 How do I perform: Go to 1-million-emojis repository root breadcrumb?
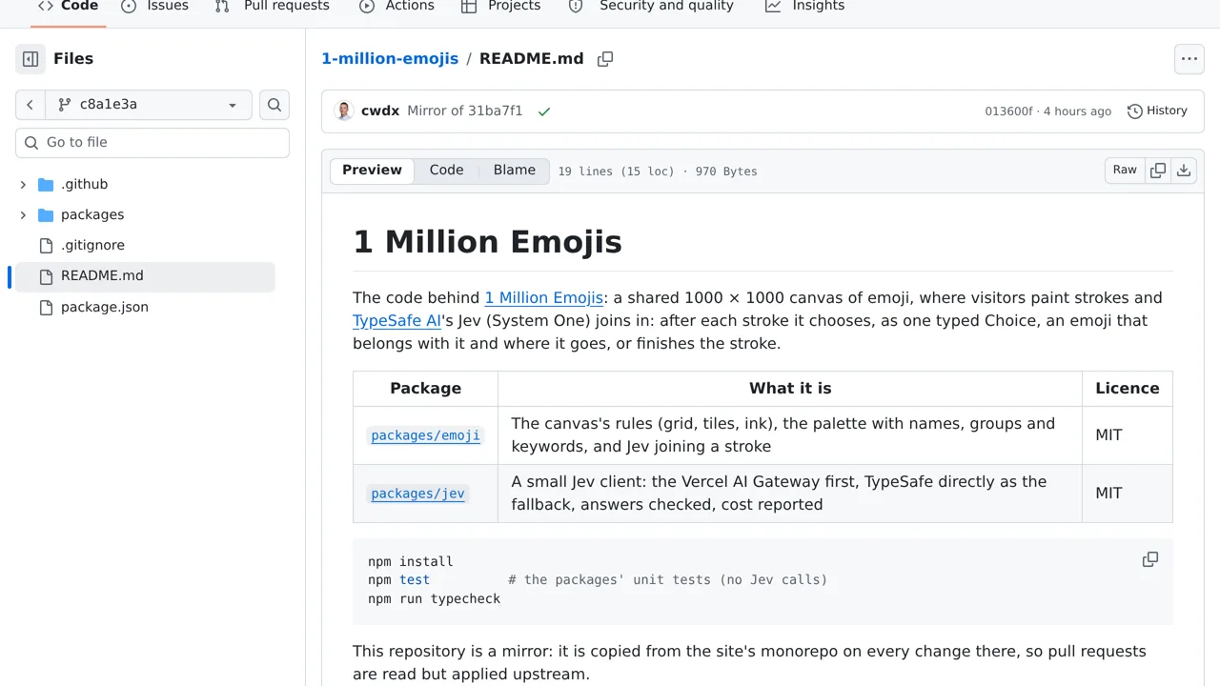click(390, 59)
